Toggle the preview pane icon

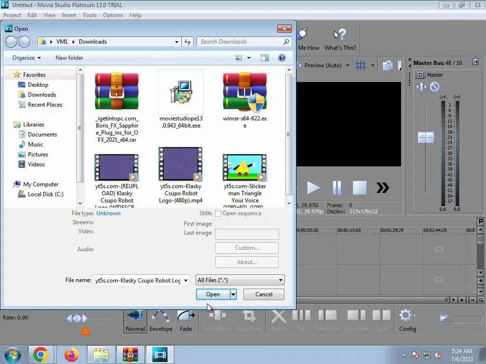coord(265,58)
